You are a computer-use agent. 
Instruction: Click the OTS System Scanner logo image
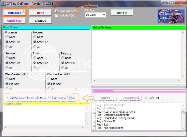click(x=171, y=16)
